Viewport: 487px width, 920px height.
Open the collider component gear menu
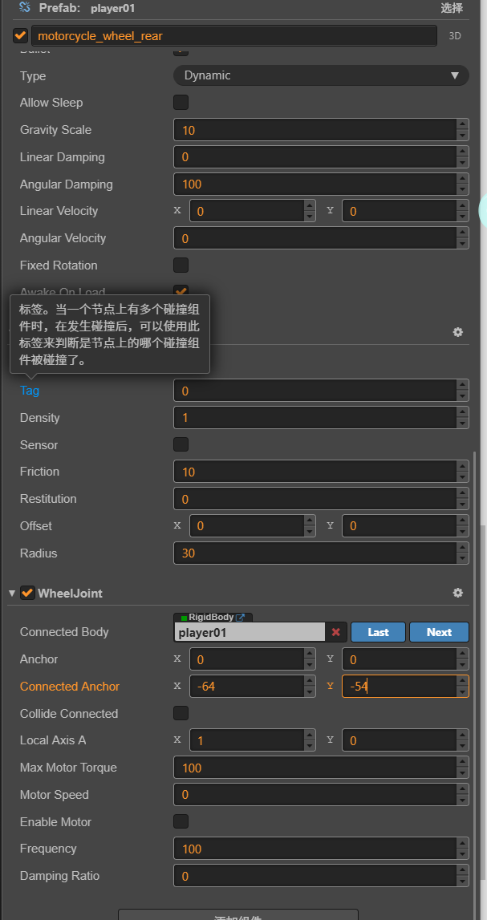click(457, 332)
